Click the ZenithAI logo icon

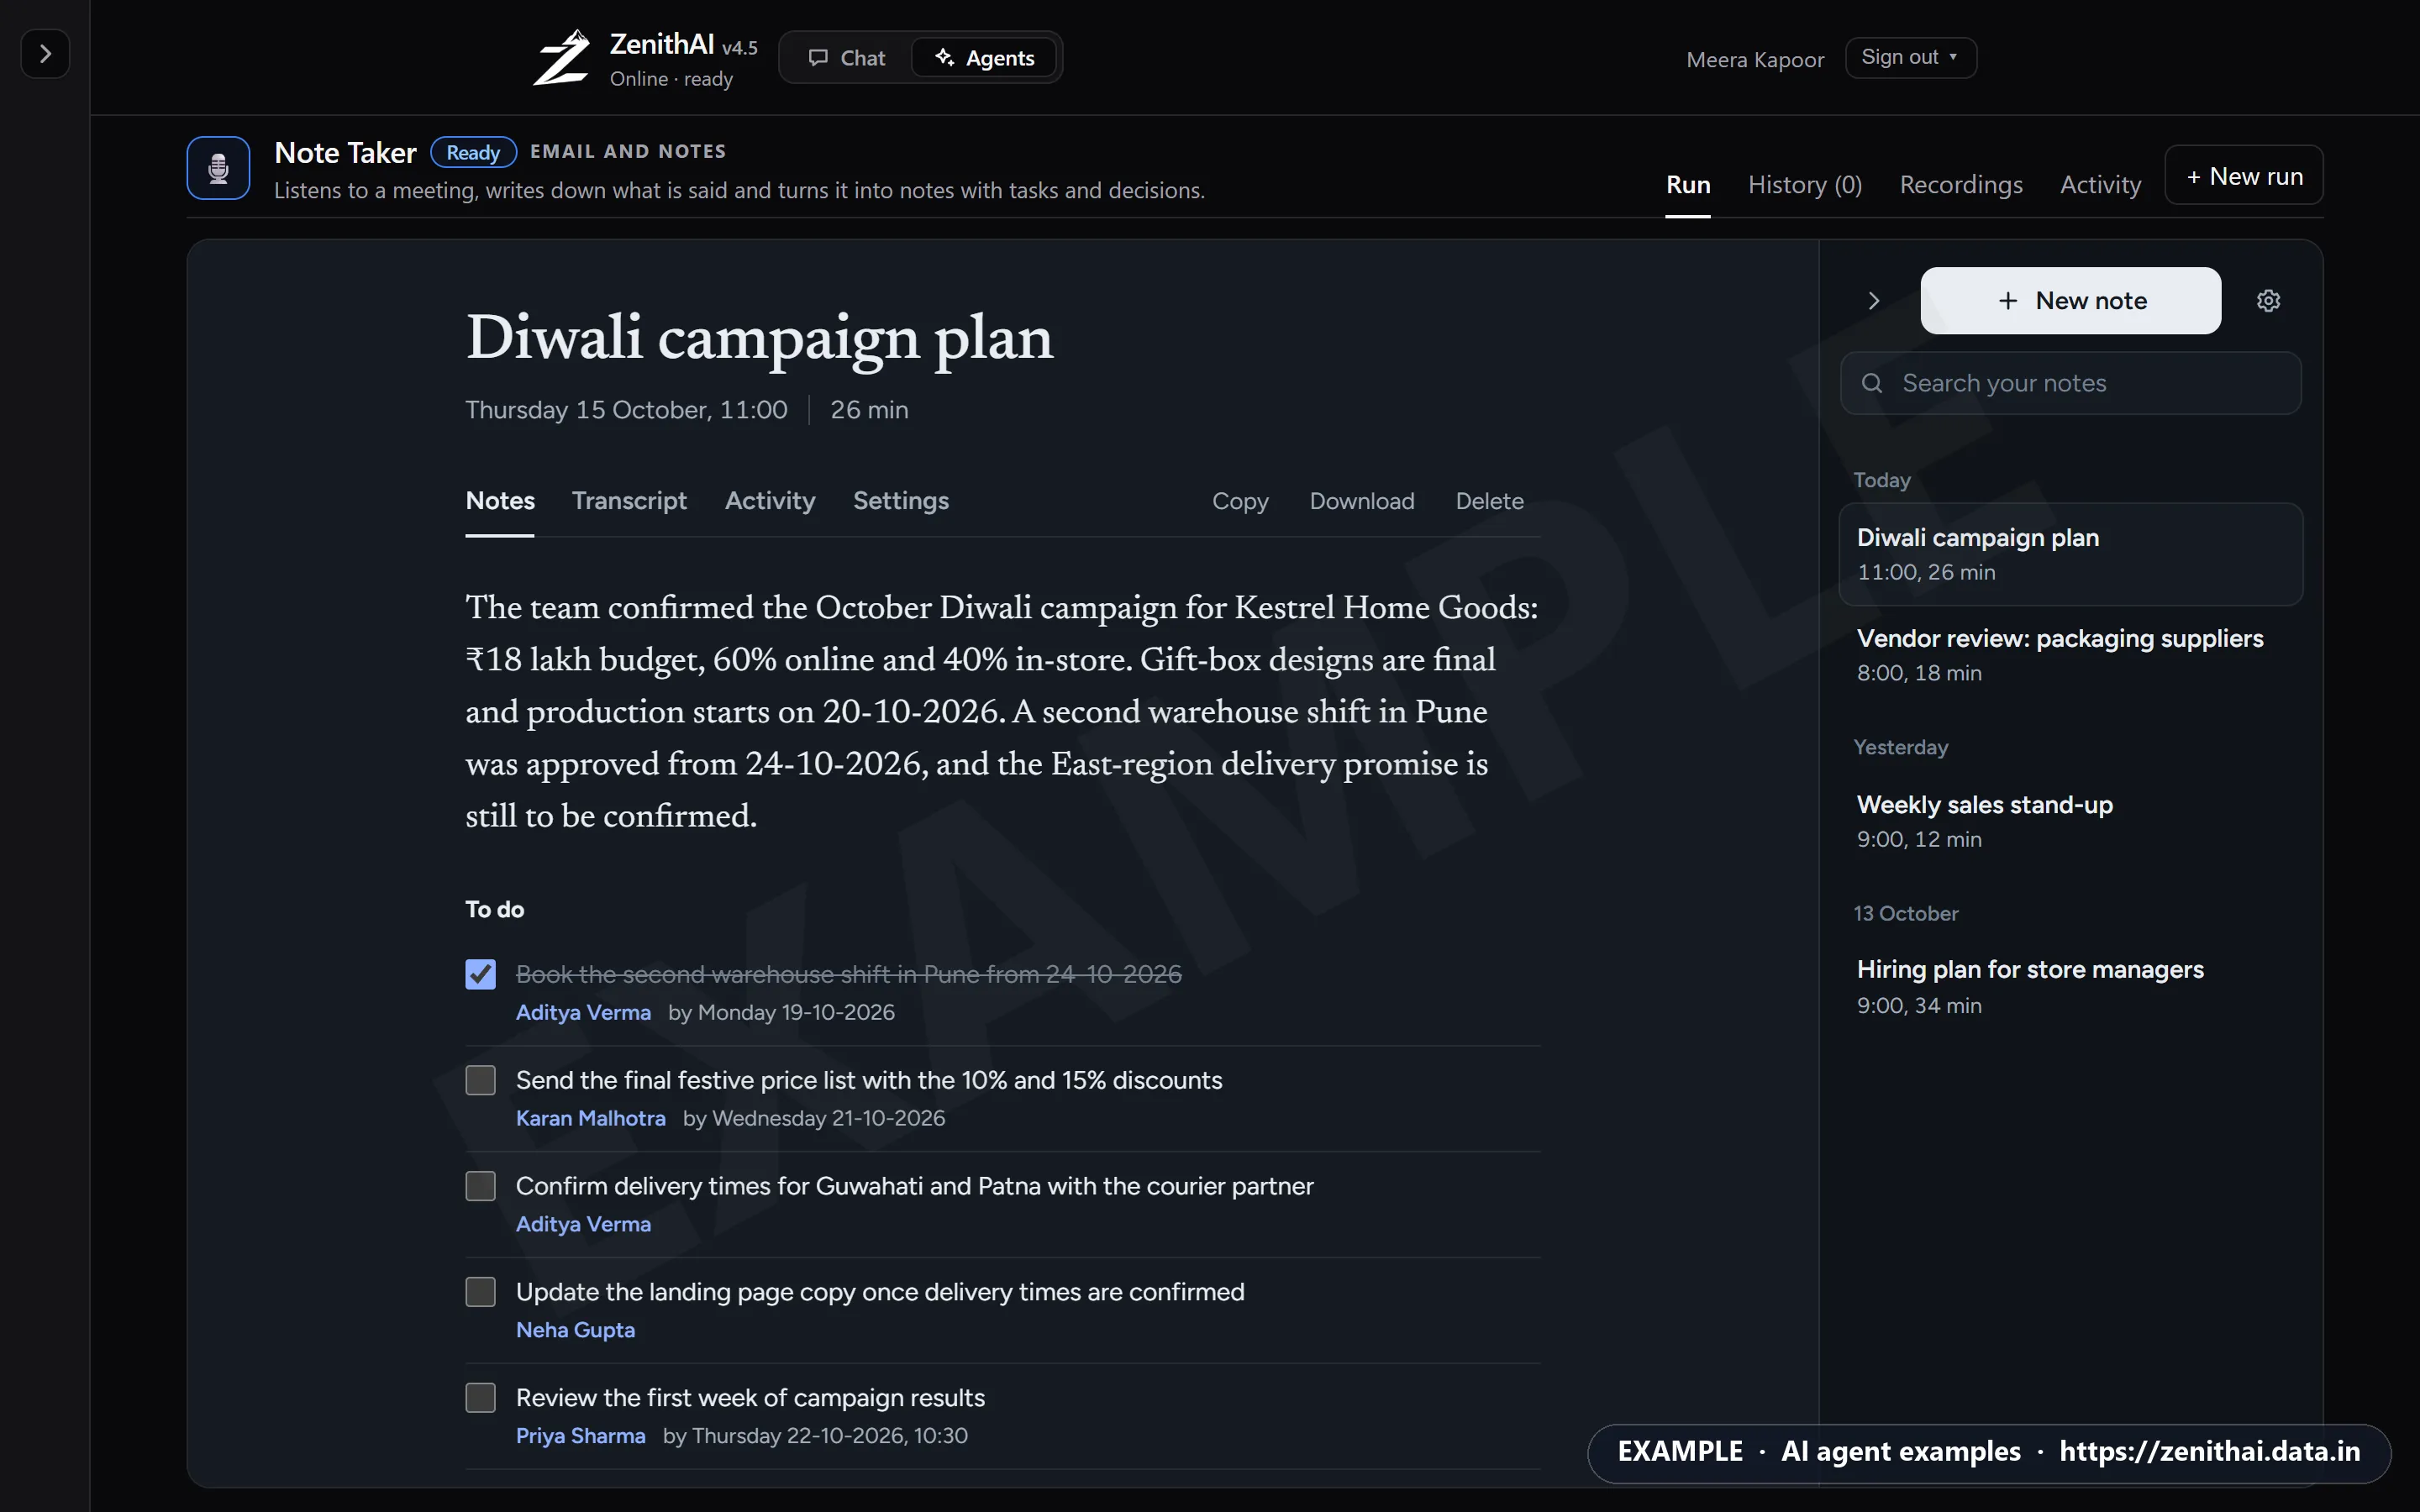coord(561,58)
